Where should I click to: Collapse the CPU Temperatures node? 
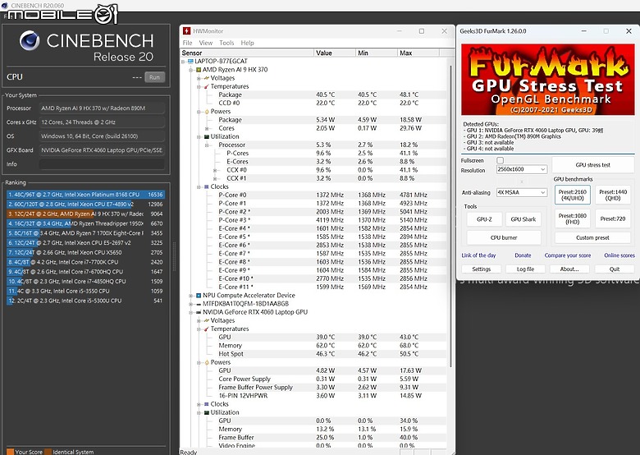click(x=199, y=86)
